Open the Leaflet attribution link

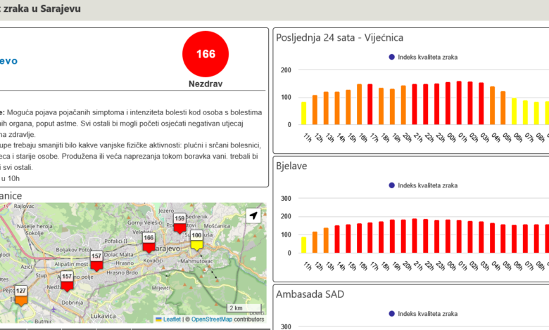pyautogui.click(x=170, y=319)
